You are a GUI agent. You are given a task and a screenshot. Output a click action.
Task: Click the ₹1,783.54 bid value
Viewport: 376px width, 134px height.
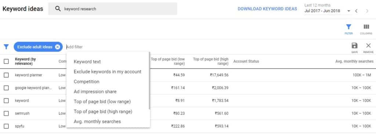coord(220,101)
